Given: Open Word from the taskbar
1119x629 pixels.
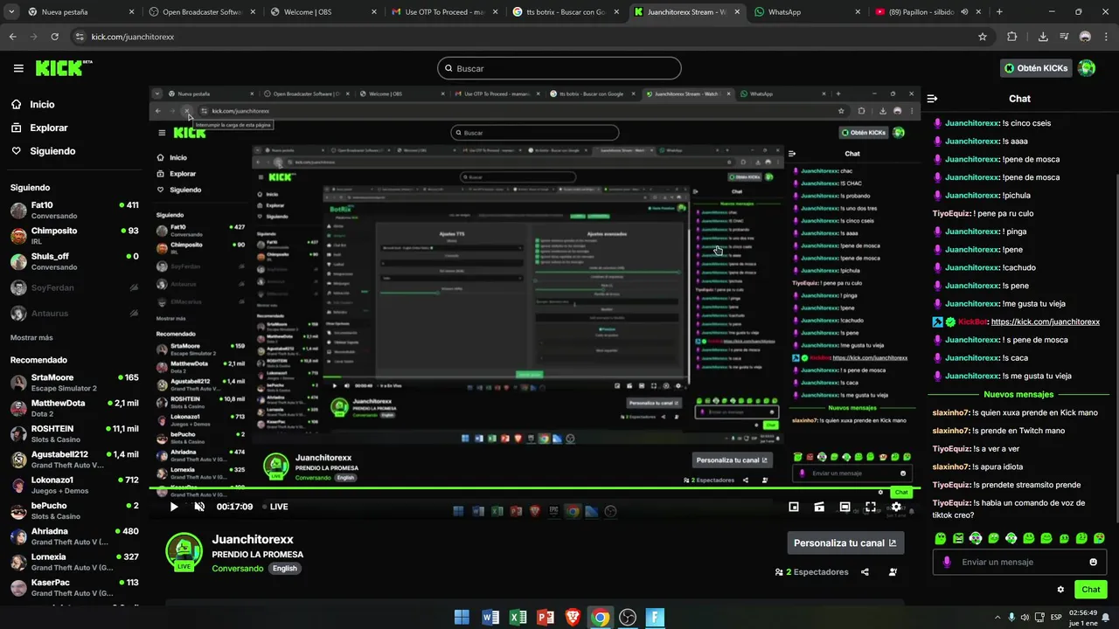Looking at the screenshot, I should click(490, 618).
